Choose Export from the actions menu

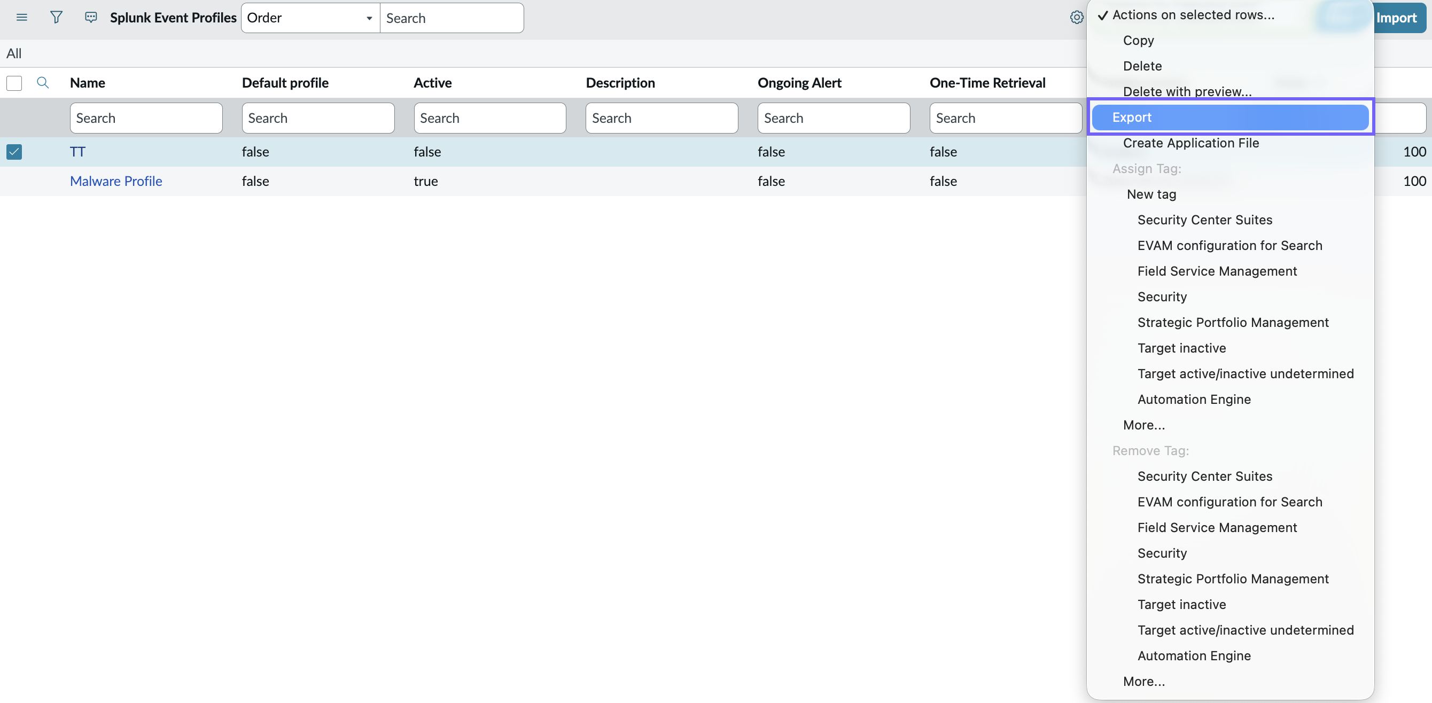[1230, 118]
